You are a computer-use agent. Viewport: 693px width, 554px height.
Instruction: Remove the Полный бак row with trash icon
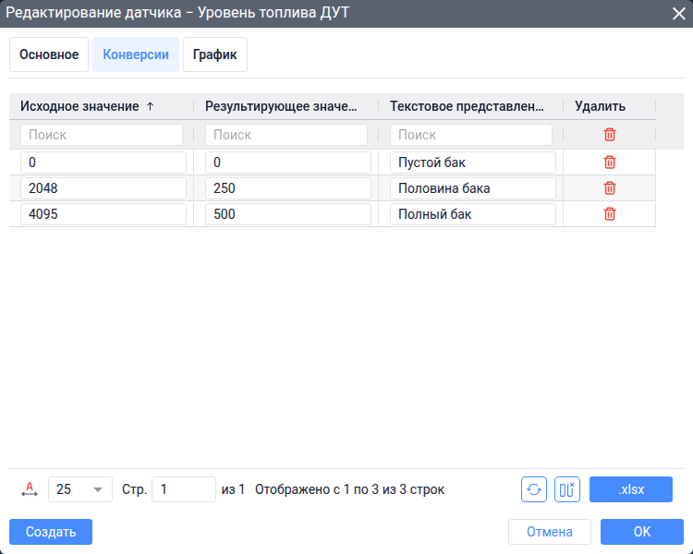point(610,214)
